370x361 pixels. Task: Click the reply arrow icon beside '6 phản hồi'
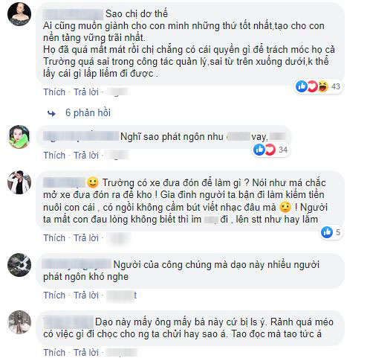(51, 114)
